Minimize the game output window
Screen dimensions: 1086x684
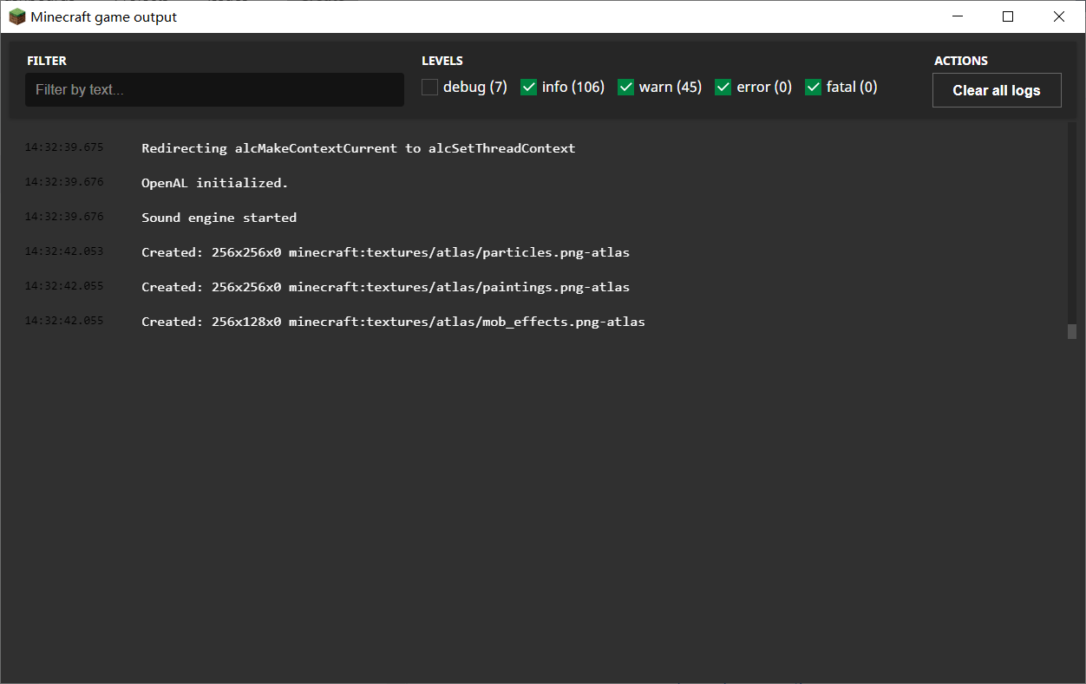[x=958, y=16]
